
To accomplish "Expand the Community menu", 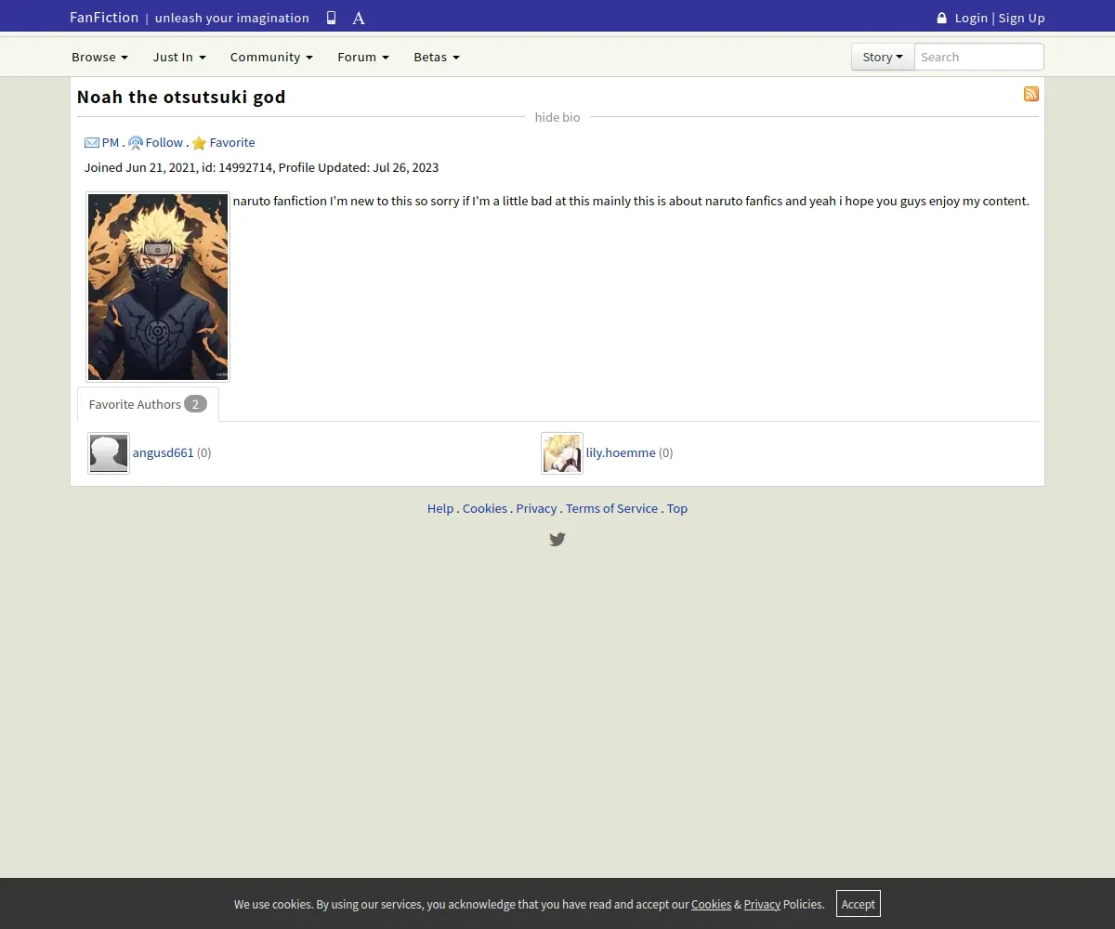I will [x=271, y=57].
